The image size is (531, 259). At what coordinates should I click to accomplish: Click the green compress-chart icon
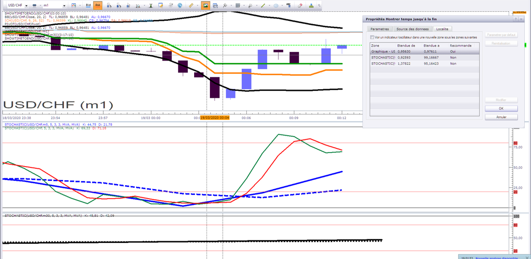tap(151, 5)
